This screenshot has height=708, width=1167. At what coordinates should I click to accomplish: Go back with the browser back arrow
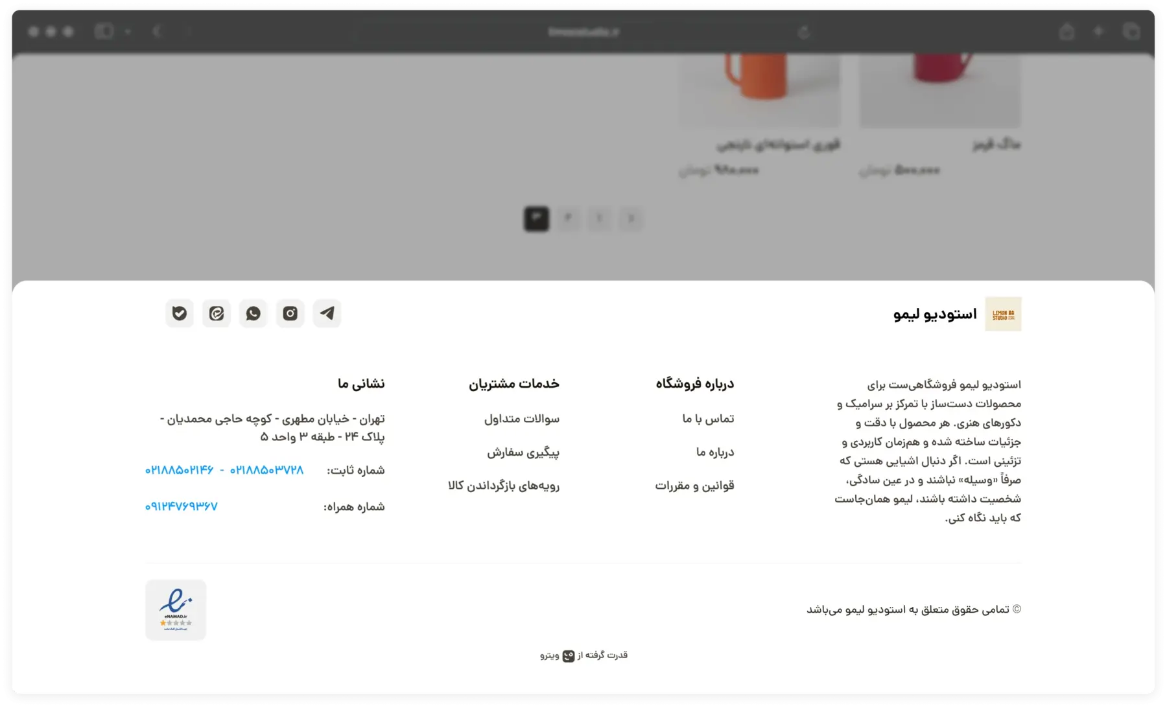(157, 31)
